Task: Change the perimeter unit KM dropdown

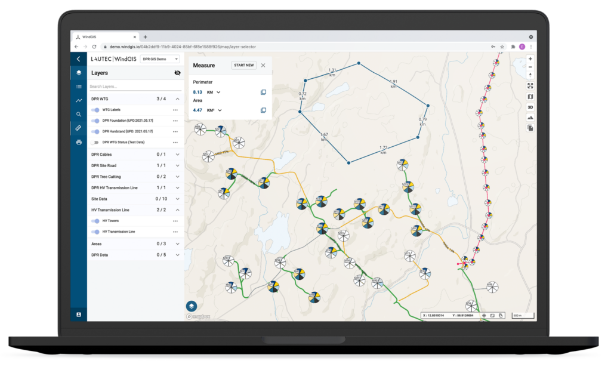Action: point(214,93)
